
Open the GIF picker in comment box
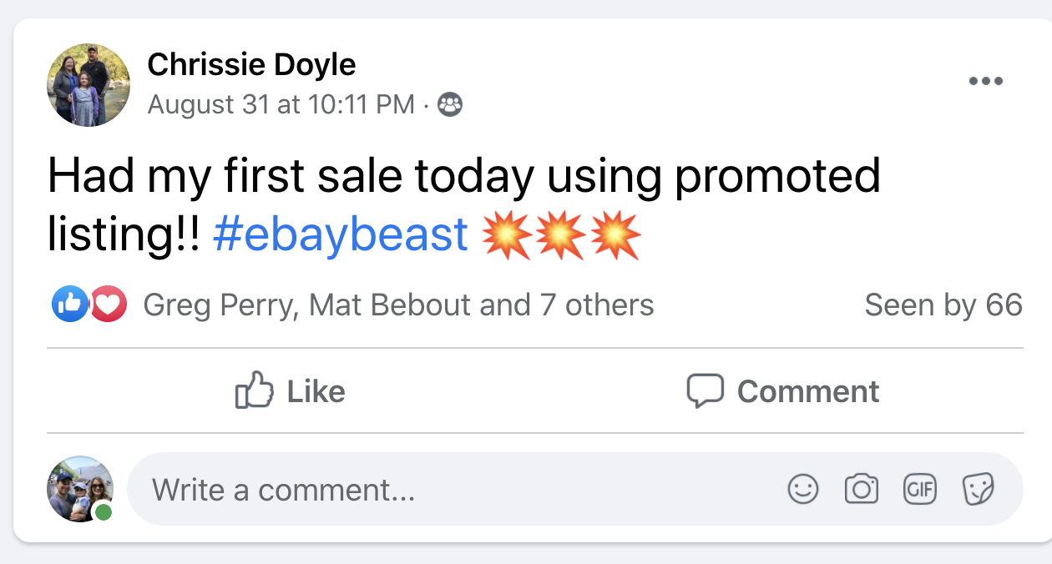920,489
